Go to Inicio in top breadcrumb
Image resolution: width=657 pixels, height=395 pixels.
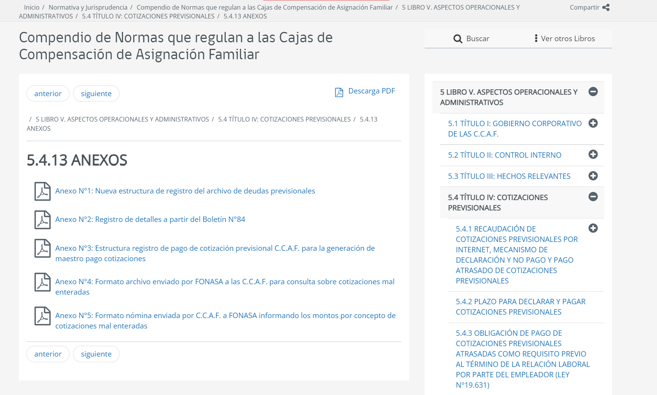pyautogui.click(x=32, y=7)
